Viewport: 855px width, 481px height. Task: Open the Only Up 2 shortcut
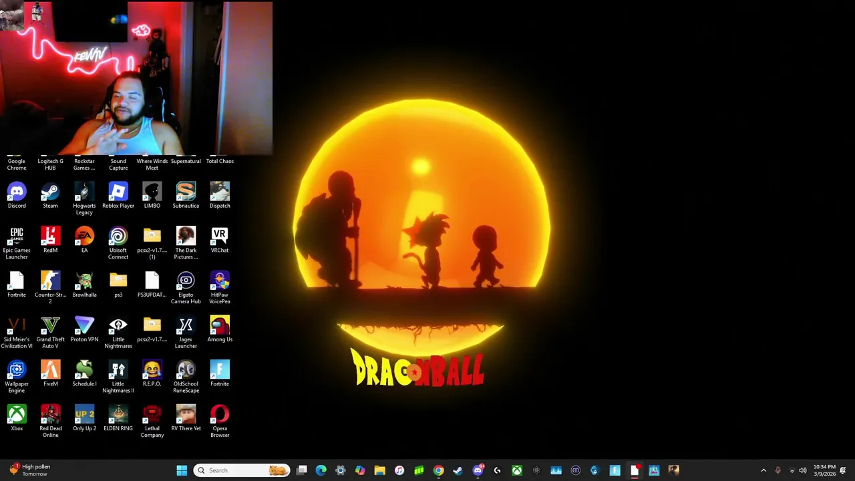[84, 418]
